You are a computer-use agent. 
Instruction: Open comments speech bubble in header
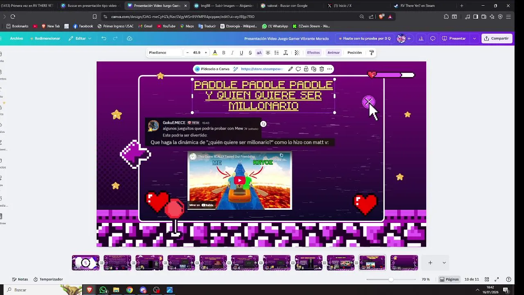click(433, 38)
